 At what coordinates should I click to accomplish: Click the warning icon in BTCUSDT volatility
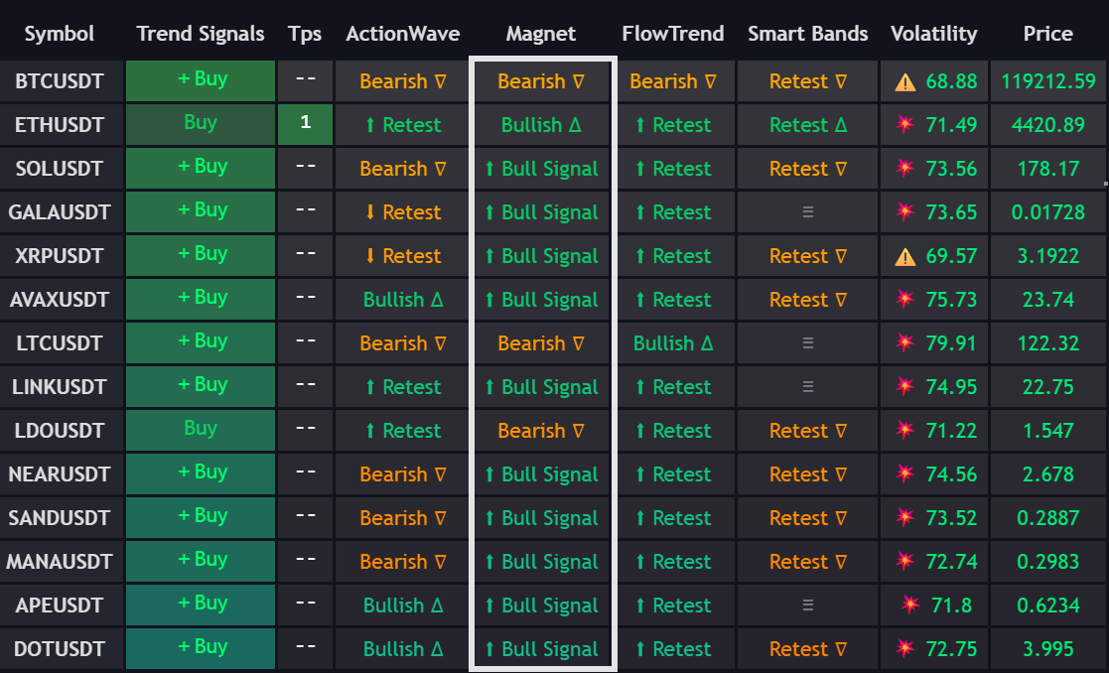[x=905, y=82]
